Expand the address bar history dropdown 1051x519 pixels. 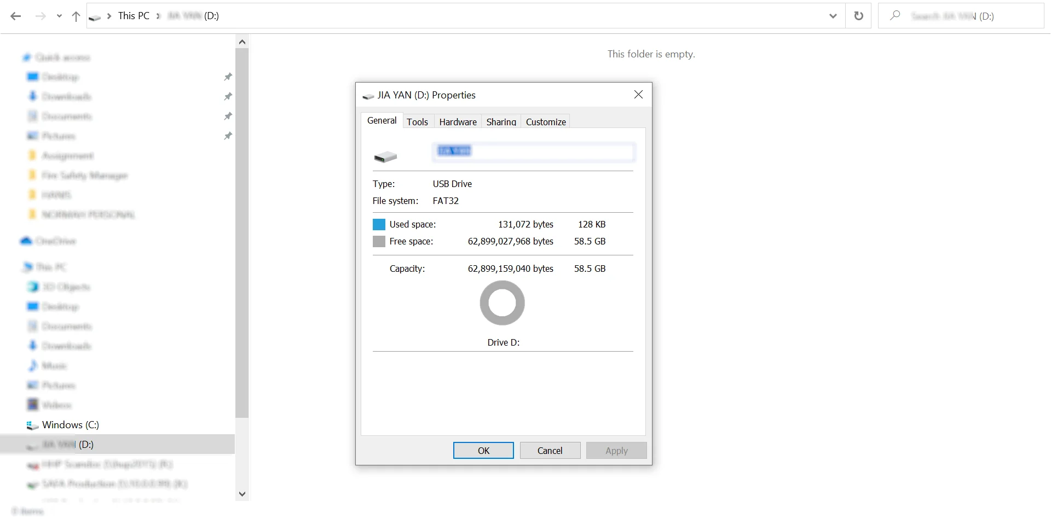833,16
